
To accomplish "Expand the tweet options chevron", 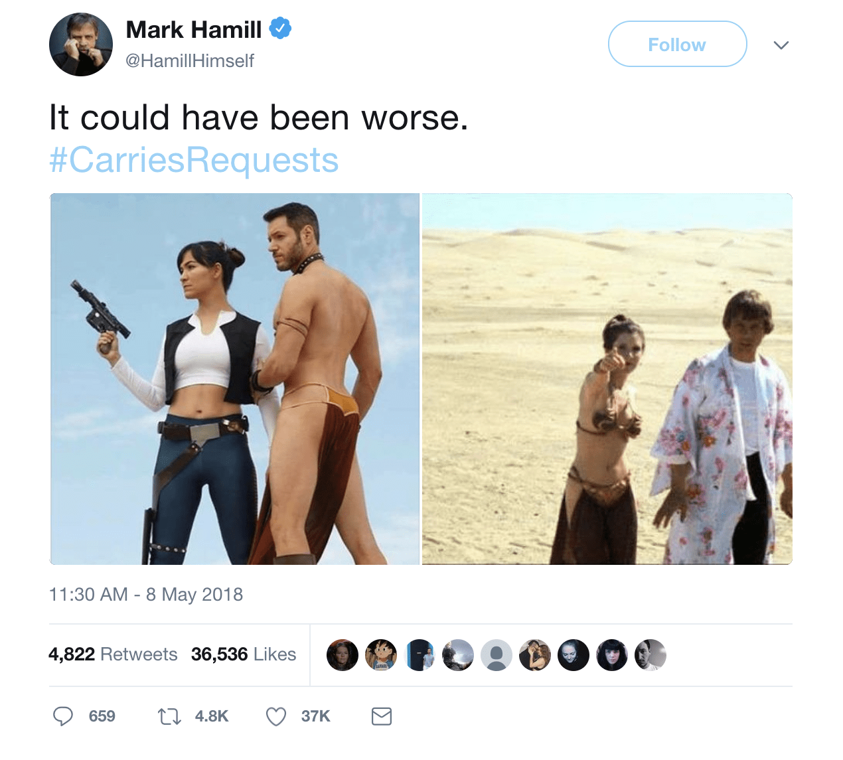I will pyautogui.click(x=781, y=45).
